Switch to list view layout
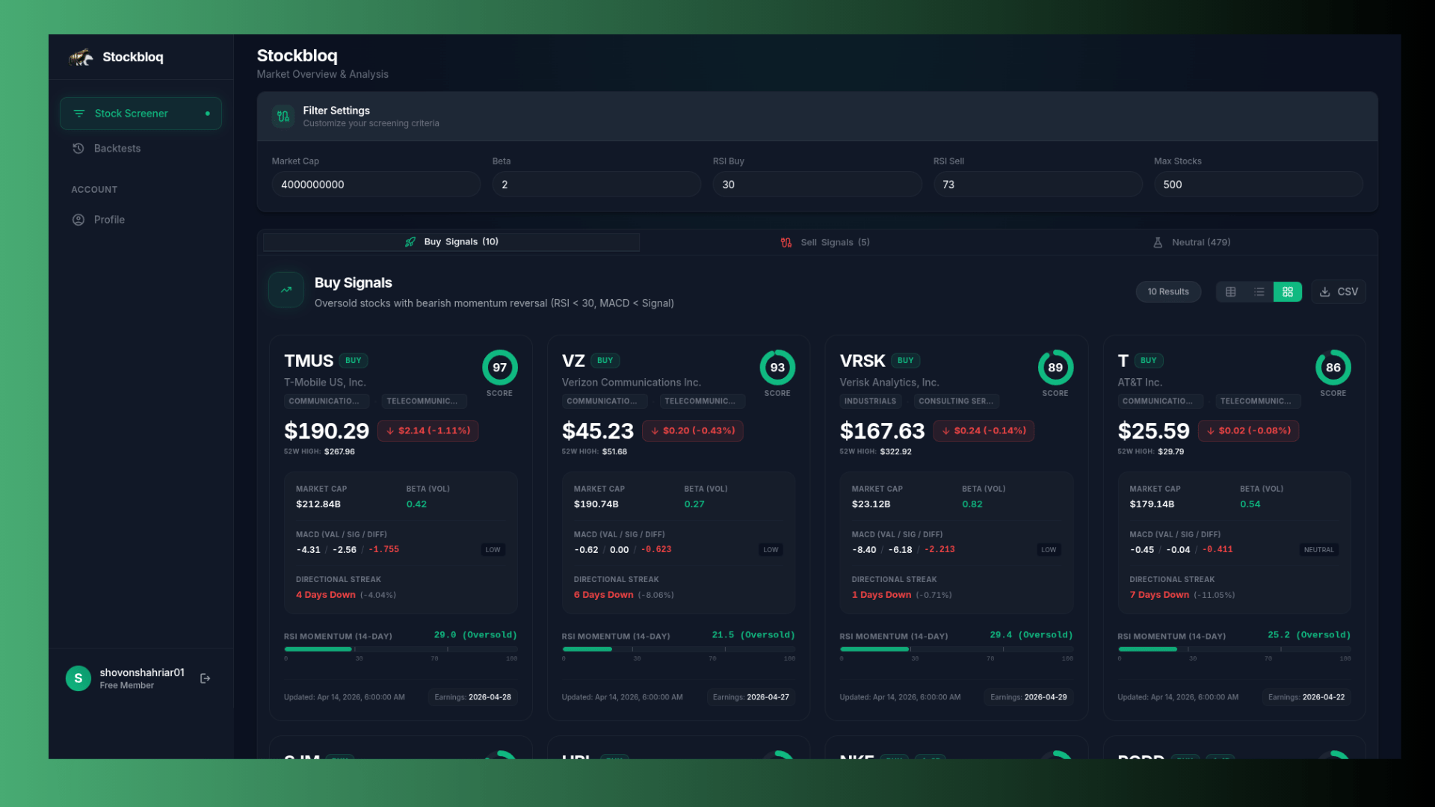 (1259, 292)
